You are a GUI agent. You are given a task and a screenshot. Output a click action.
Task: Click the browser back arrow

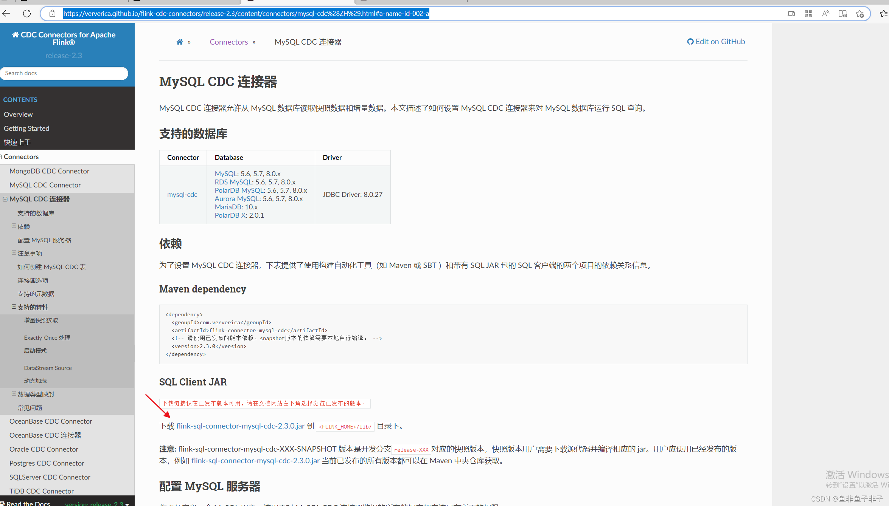click(x=6, y=14)
